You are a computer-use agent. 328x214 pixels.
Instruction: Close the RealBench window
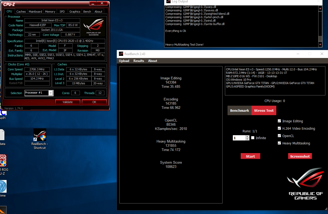pos(322,54)
